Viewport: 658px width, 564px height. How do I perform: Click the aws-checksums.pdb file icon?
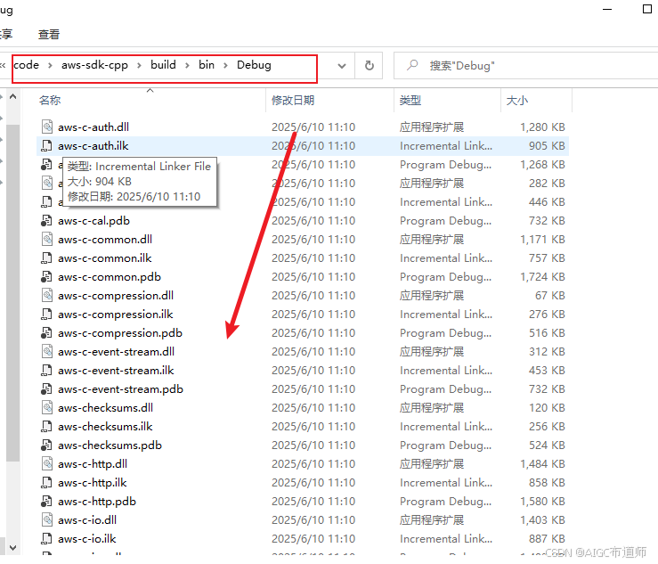(47, 445)
